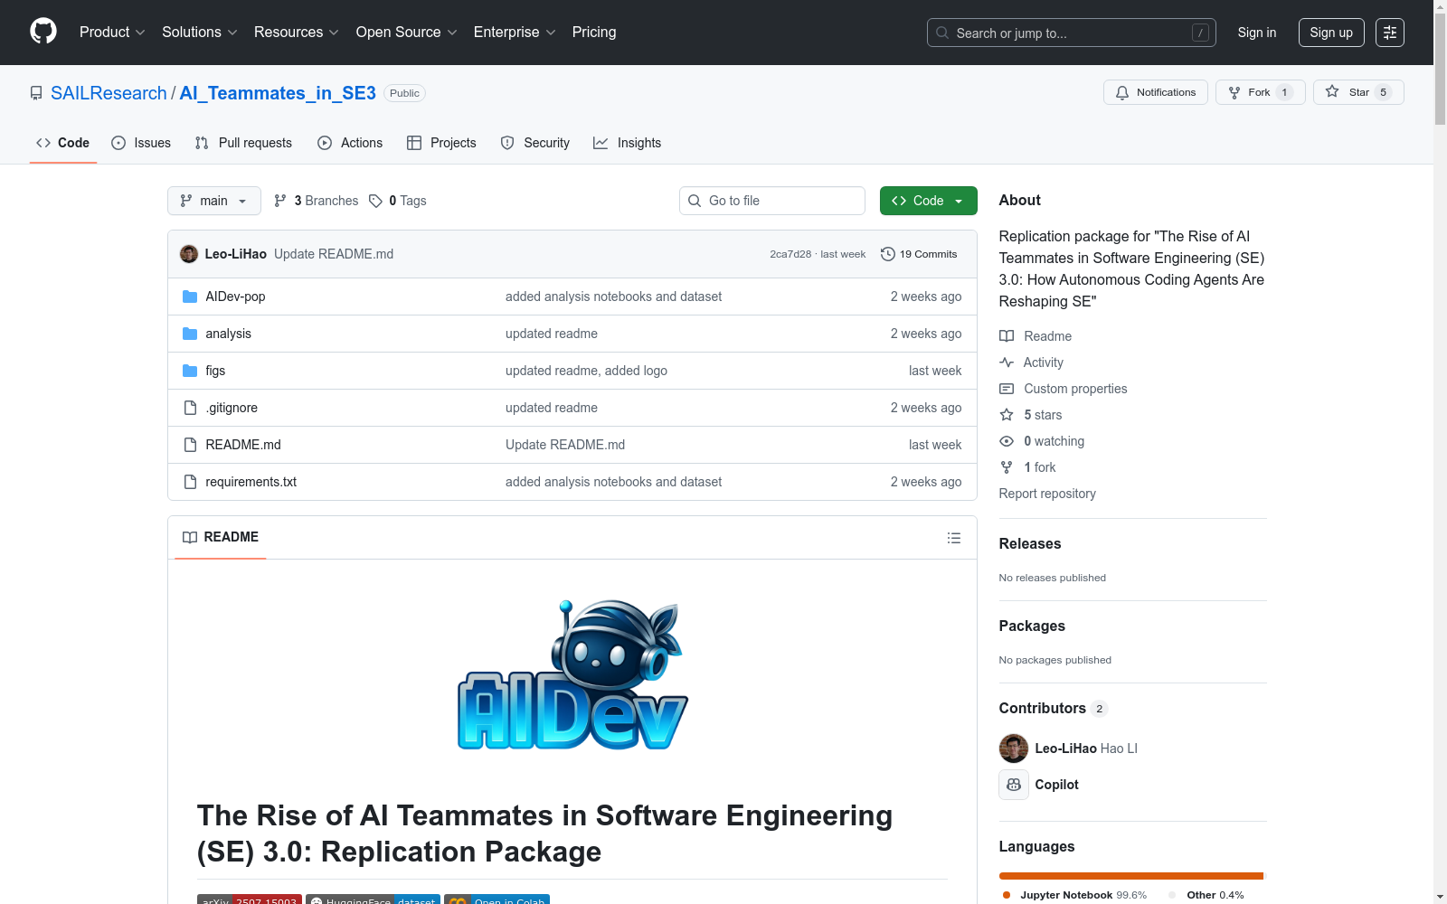
Task: Open the Copilot contributor profile
Action: pyautogui.click(x=1057, y=785)
